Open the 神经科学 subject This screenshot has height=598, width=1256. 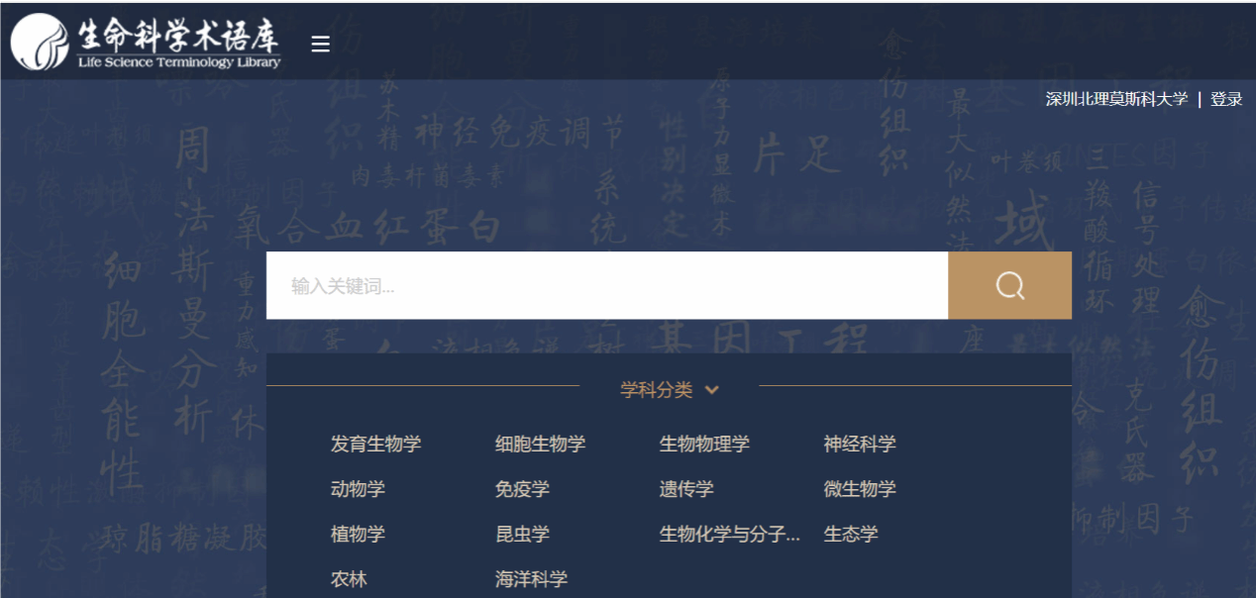point(860,445)
